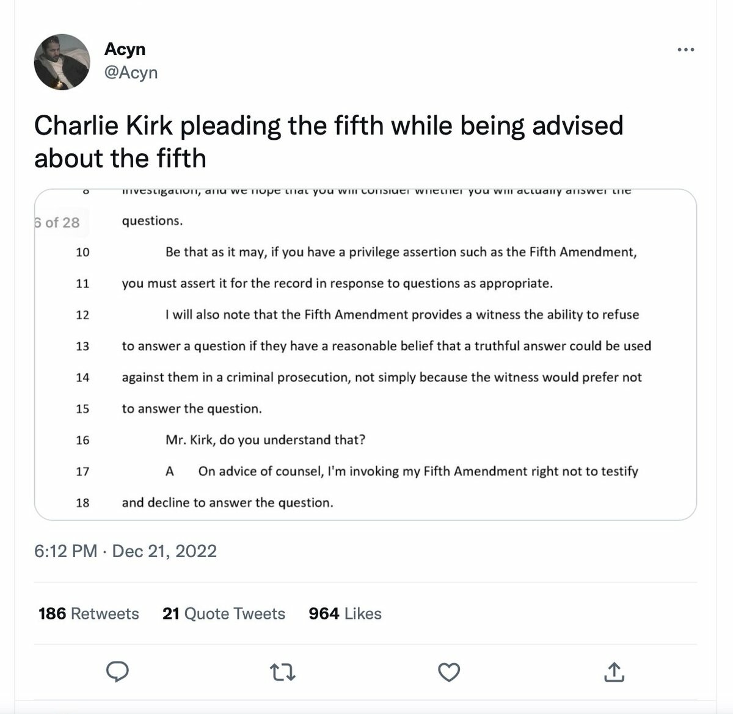Screen dimensions: 733x714
Task: Click the 'I will also note' transcript line
Action: 402,315
